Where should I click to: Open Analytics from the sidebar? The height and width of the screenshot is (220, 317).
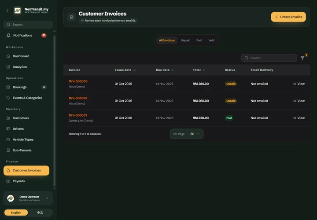coord(26,67)
